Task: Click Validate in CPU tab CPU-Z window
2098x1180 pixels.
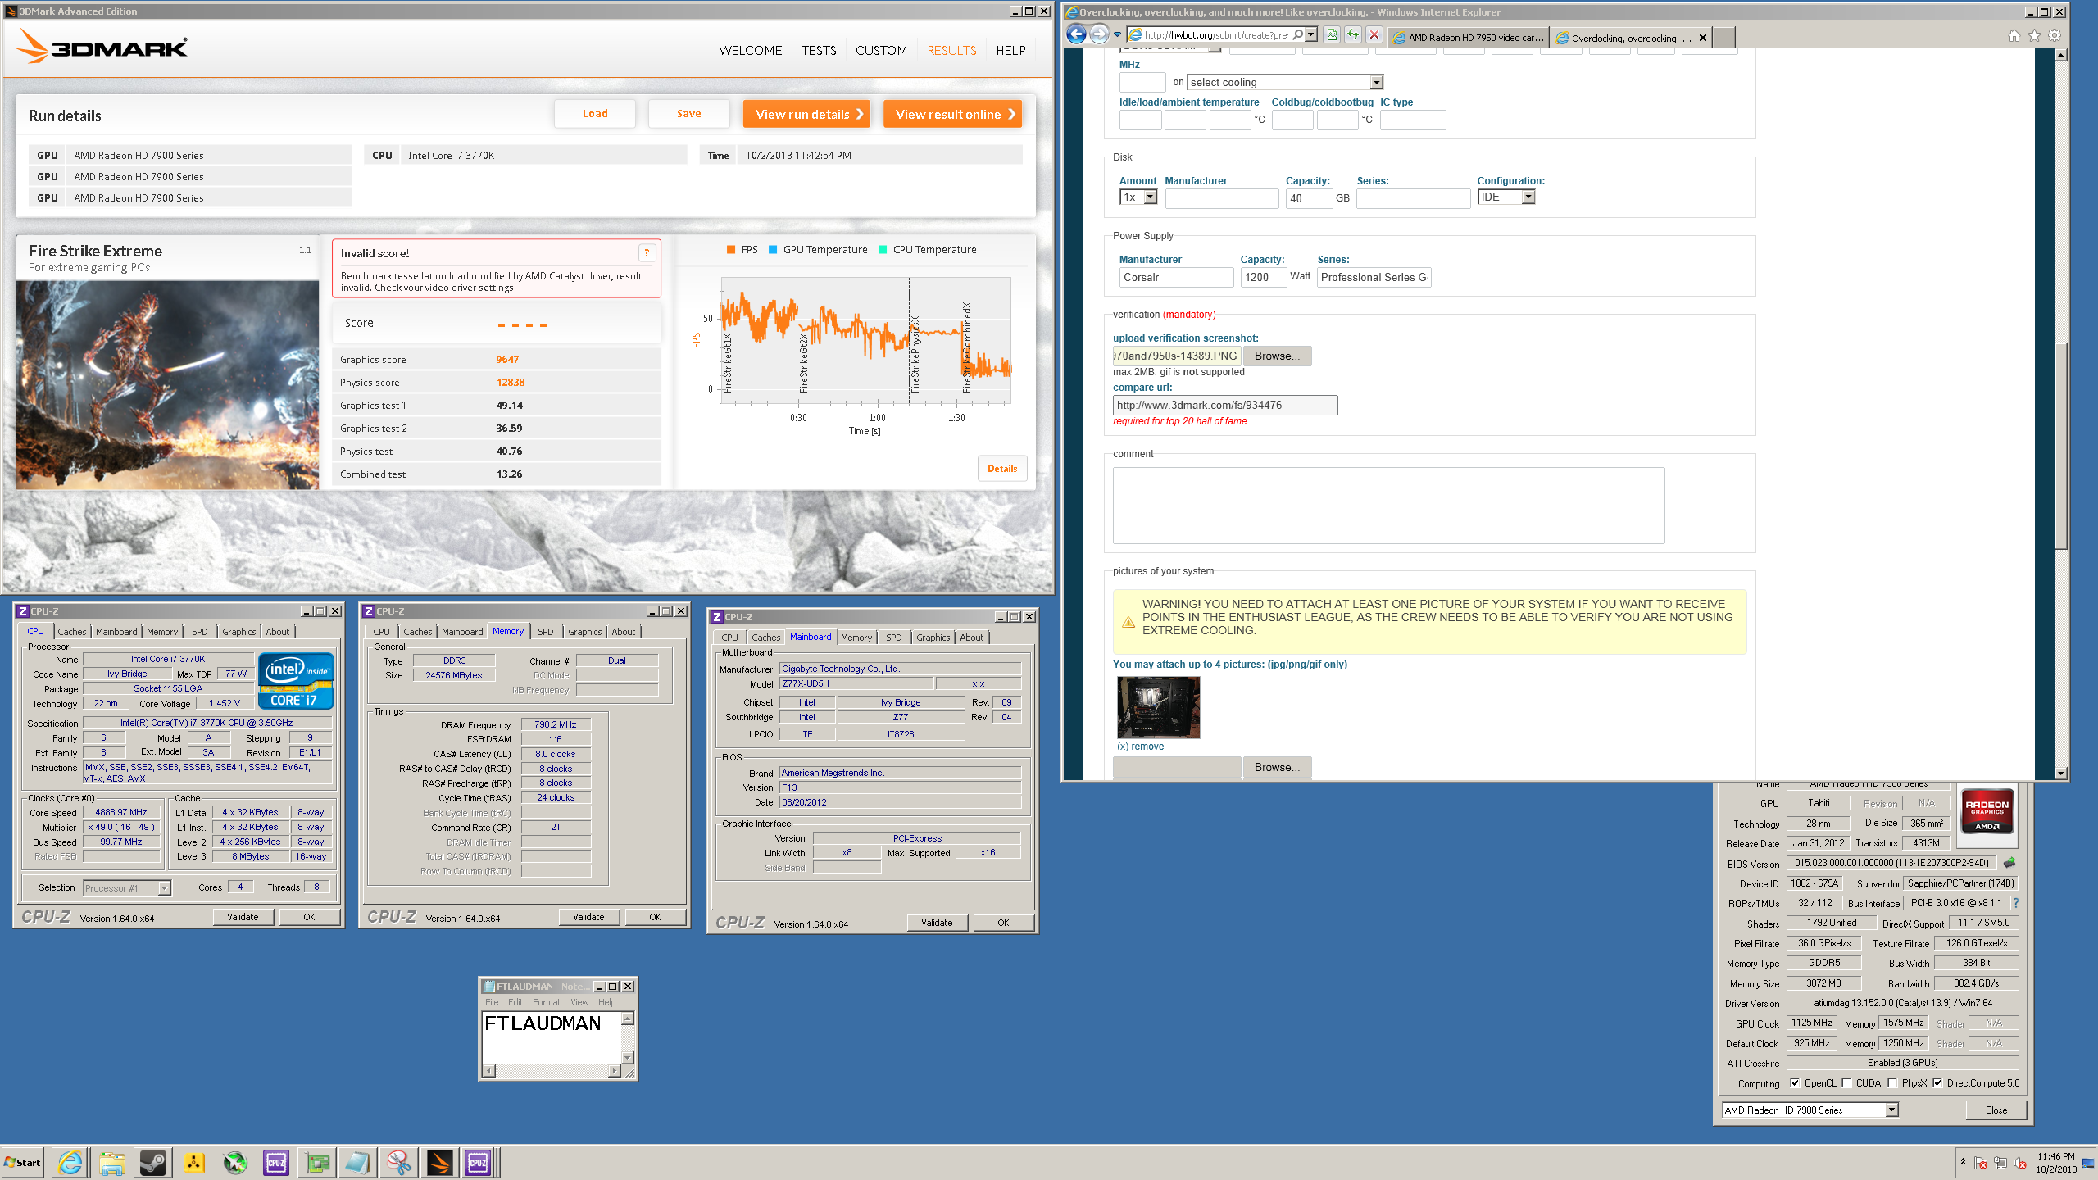Action: (x=243, y=917)
